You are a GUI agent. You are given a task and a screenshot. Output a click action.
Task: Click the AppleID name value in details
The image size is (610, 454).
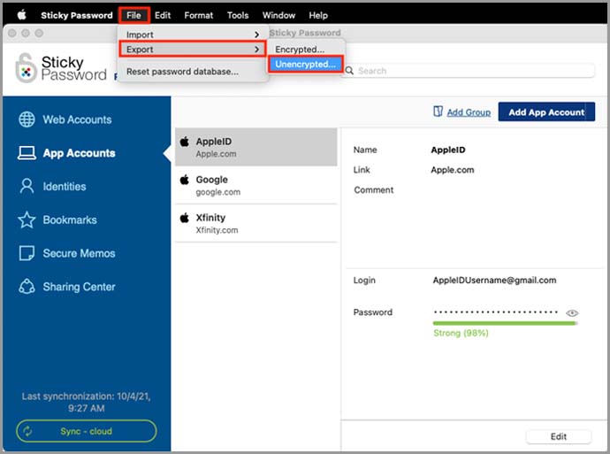(447, 150)
